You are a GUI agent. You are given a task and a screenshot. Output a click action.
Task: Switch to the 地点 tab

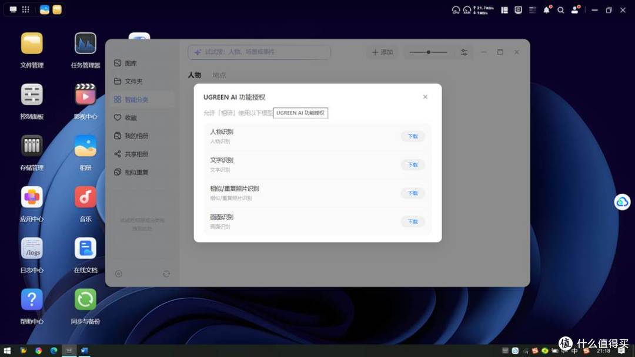click(219, 75)
